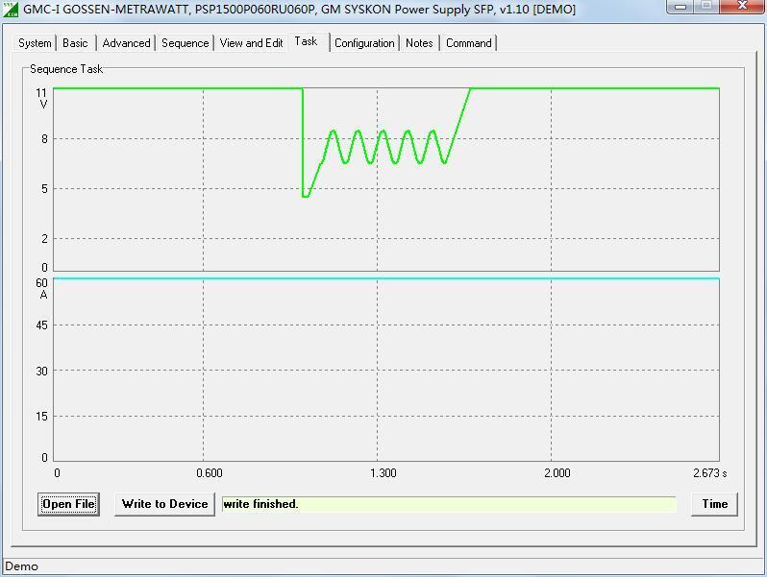Open the Notes tab
Viewport: 767px width, 577px height.
click(419, 43)
